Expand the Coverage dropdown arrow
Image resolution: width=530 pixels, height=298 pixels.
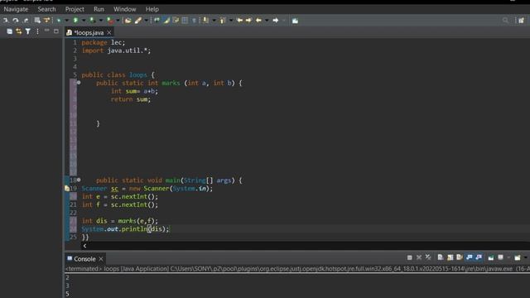100,21
